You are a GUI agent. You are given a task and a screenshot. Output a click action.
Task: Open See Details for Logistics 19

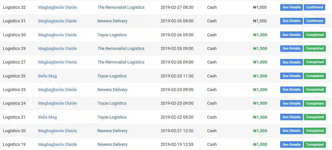[291, 144]
